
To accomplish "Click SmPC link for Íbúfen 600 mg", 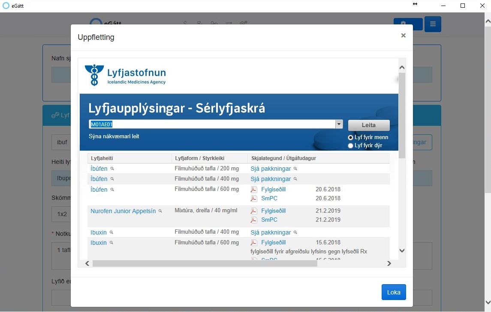I will click(269, 199).
